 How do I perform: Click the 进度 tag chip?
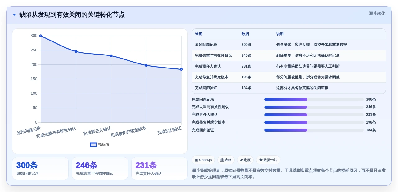pyautogui.click(x=245, y=160)
